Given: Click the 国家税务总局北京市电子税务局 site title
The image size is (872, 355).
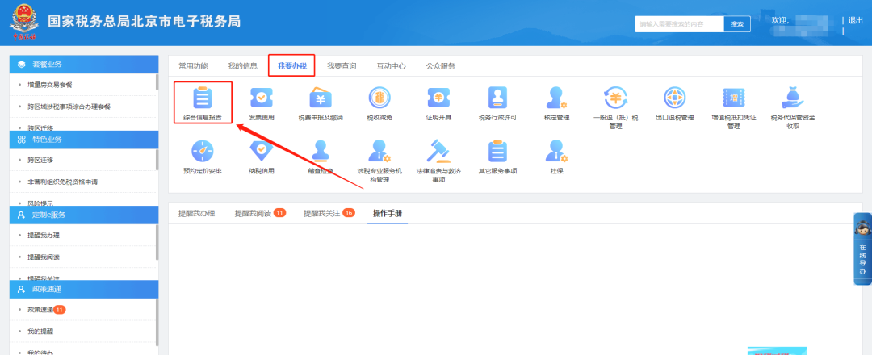Looking at the screenshot, I should point(144,21).
